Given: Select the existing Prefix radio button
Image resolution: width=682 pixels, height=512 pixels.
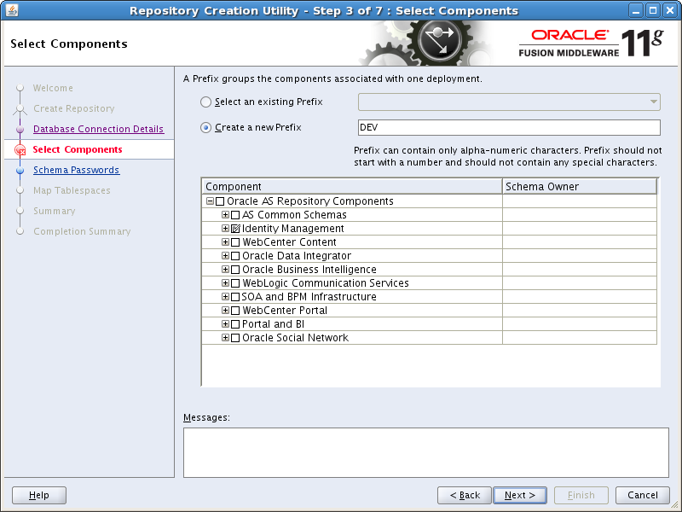Looking at the screenshot, I should pyautogui.click(x=205, y=102).
